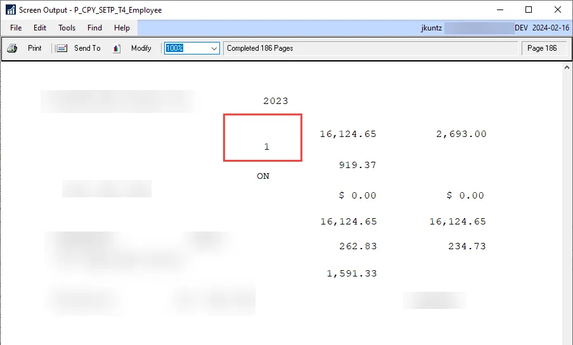Open the Help menu
Image resolution: width=573 pixels, height=345 pixels.
click(x=122, y=28)
